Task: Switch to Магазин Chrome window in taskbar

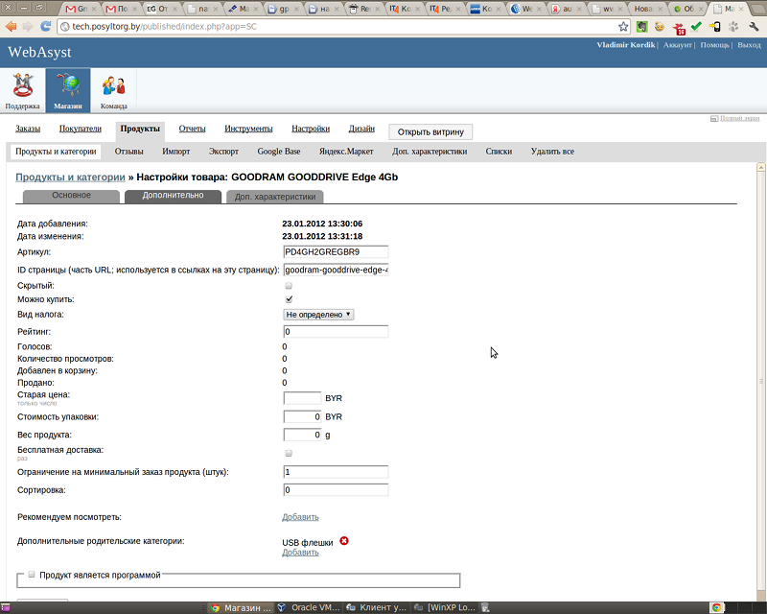Action: click(241, 607)
